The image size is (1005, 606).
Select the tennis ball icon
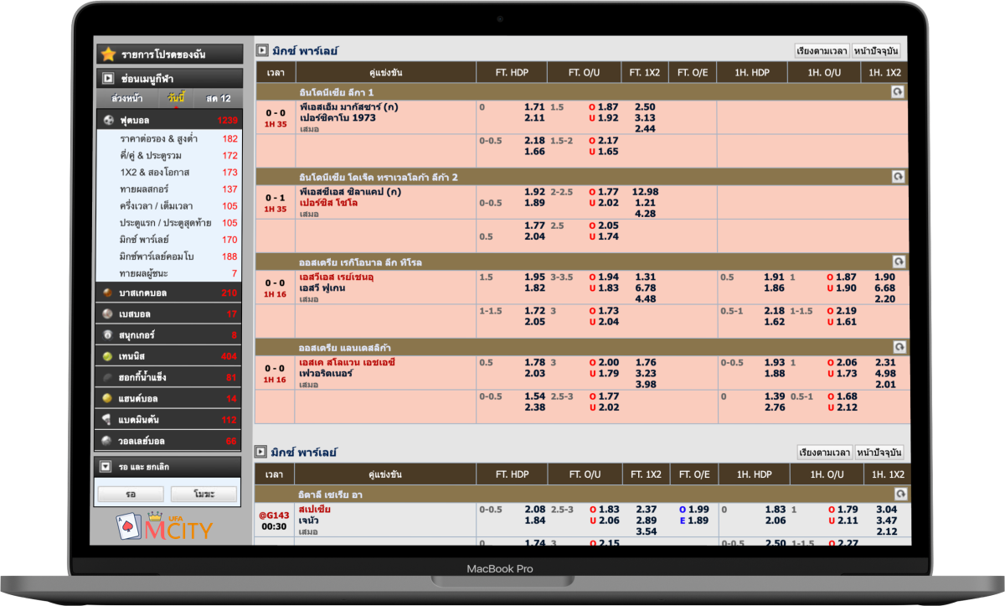click(107, 356)
